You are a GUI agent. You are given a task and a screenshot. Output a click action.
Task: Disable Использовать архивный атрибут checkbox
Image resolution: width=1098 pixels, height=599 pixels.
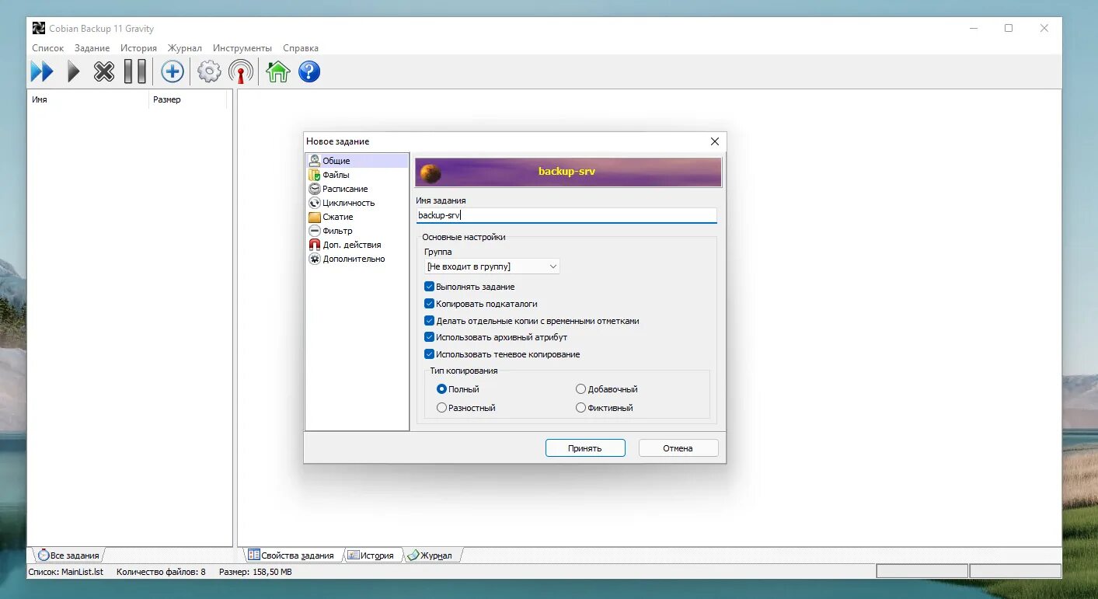(429, 337)
